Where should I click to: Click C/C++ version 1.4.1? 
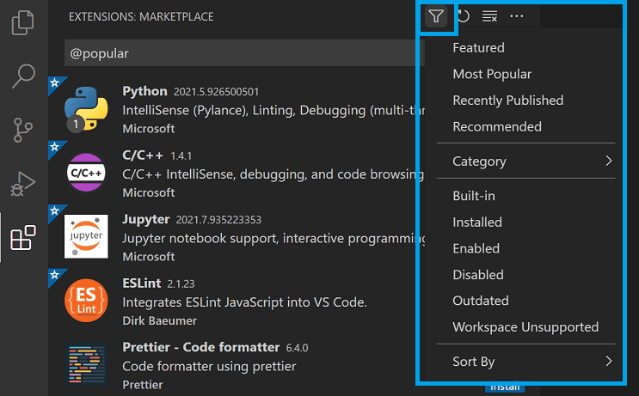pos(181,155)
